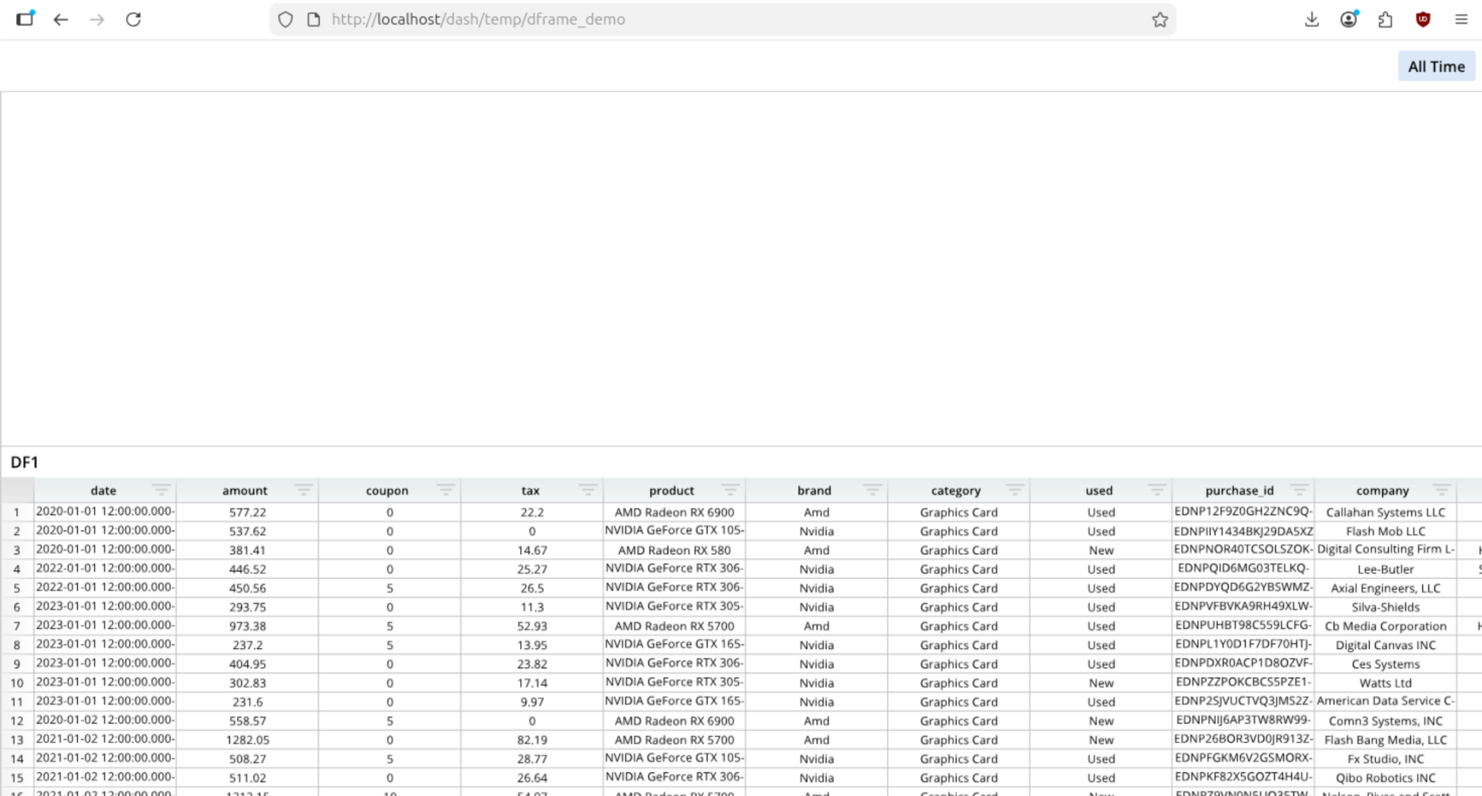The height and width of the screenshot is (796, 1482).
Task: Click company cell Silva-Shields
Action: (x=1386, y=607)
